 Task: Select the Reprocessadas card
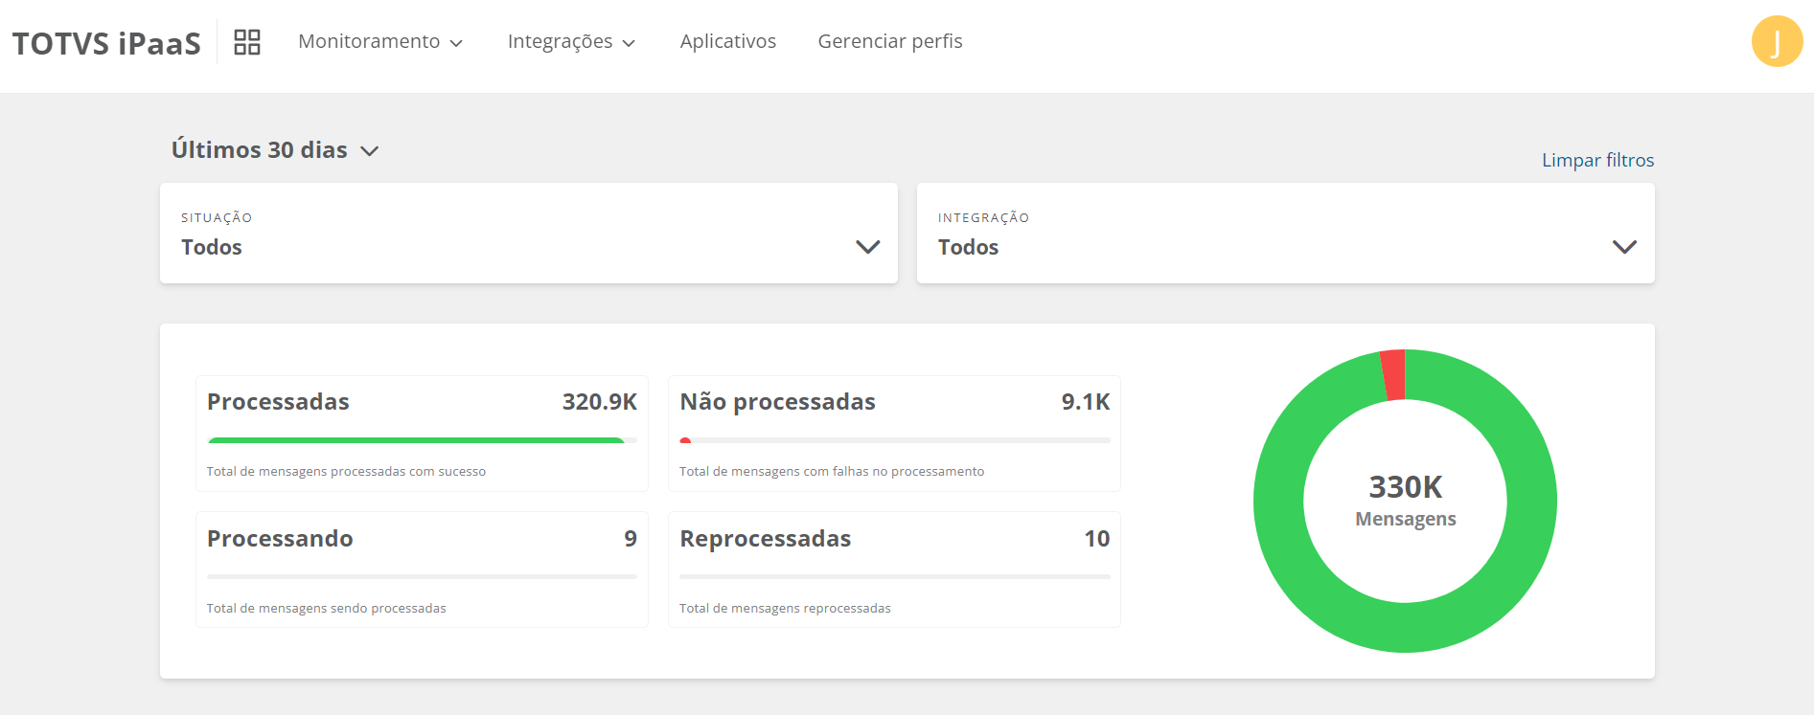[894, 570]
